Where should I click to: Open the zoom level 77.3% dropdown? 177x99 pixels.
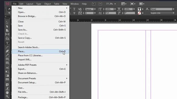point(115,4)
